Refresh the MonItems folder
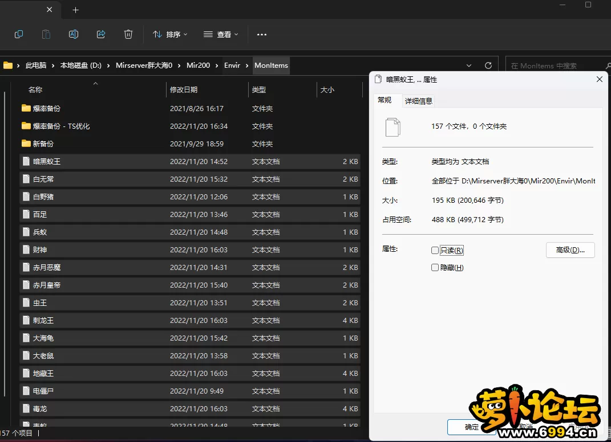The width and height of the screenshot is (611, 442). point(488,66)
